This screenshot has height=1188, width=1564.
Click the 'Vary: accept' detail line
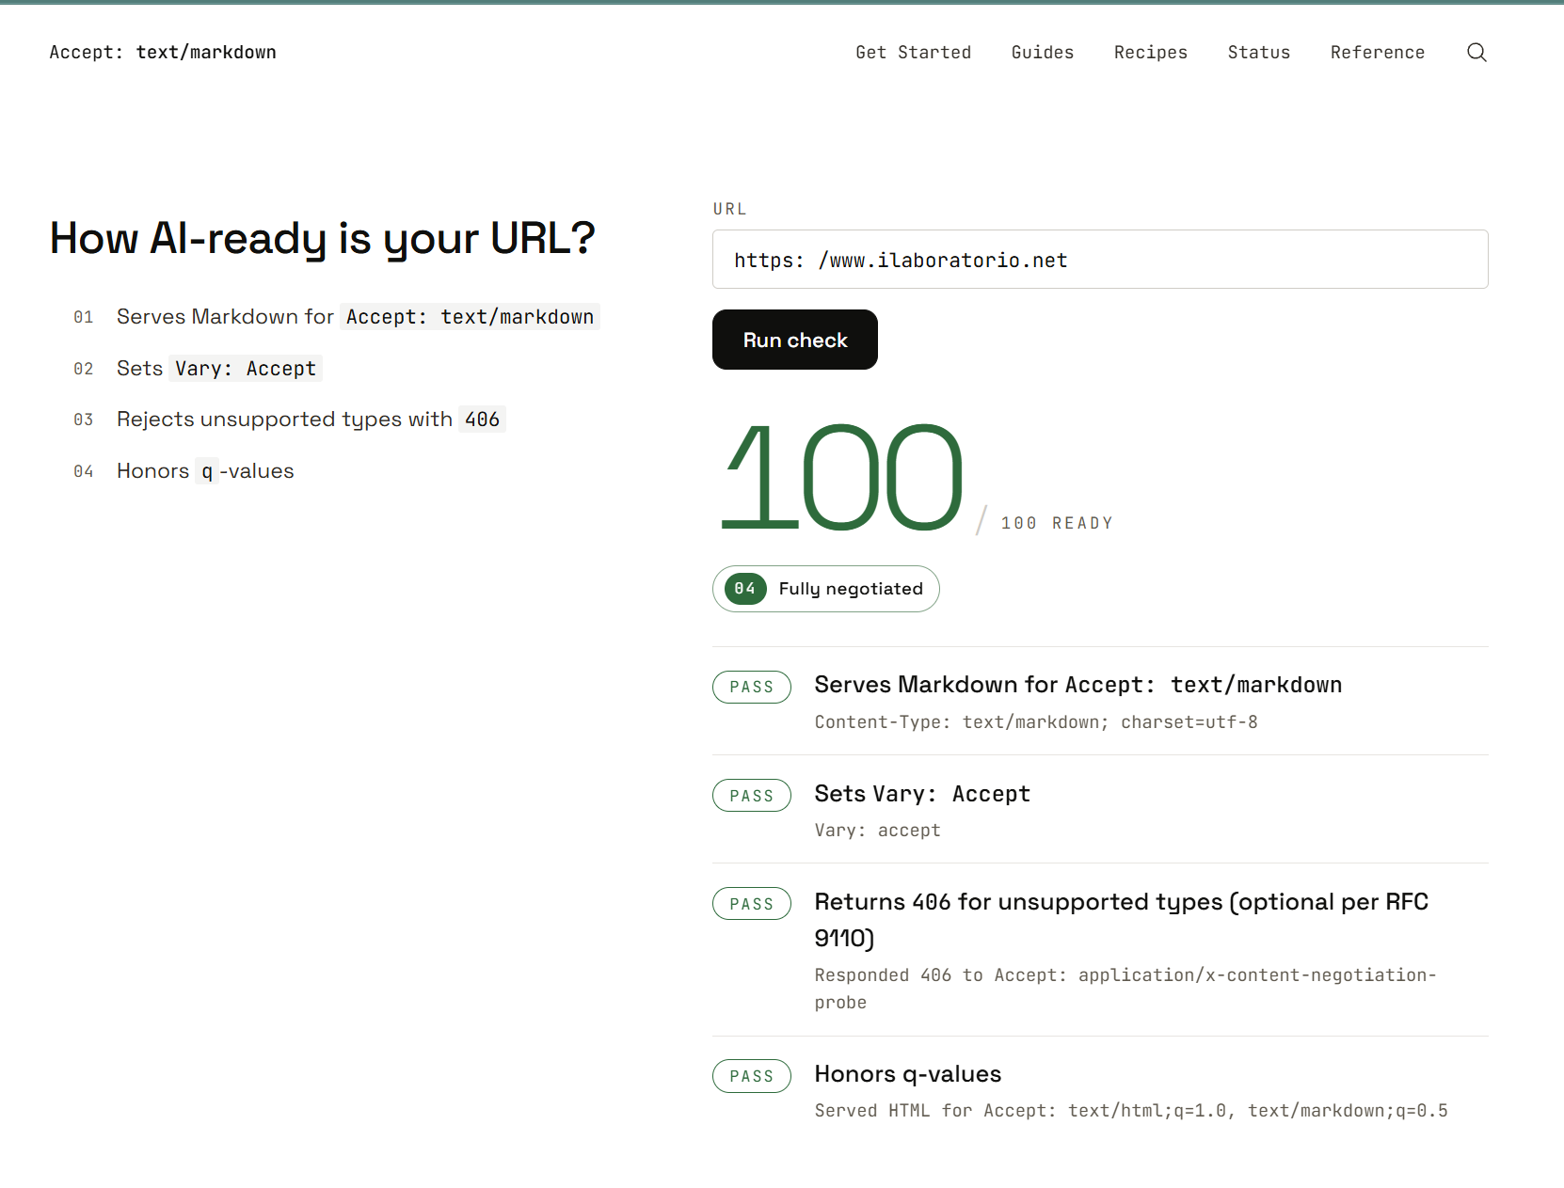pos(877,831)
